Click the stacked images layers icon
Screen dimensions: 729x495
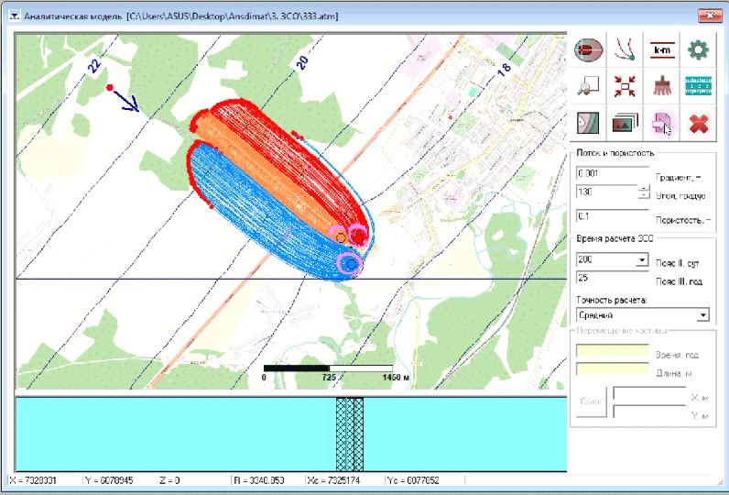626,123
